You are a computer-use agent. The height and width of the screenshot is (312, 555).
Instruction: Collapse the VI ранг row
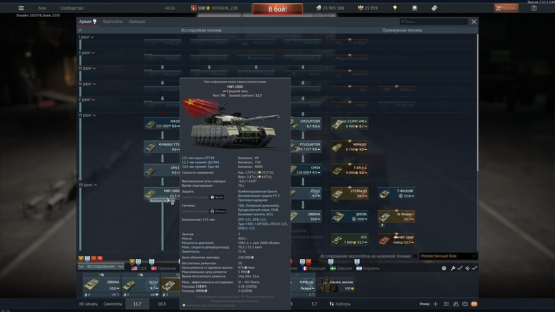pos(87,115)
